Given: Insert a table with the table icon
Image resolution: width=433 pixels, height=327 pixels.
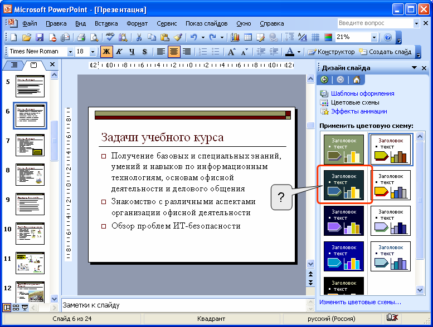Looking at the screenshot, I should point(248,37).
